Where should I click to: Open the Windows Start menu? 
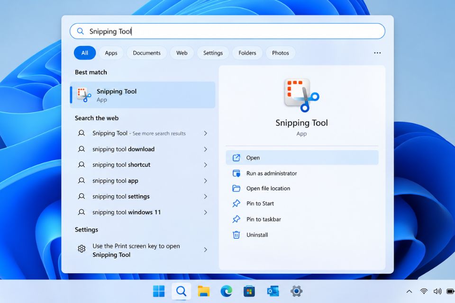(x=159, y=291)
